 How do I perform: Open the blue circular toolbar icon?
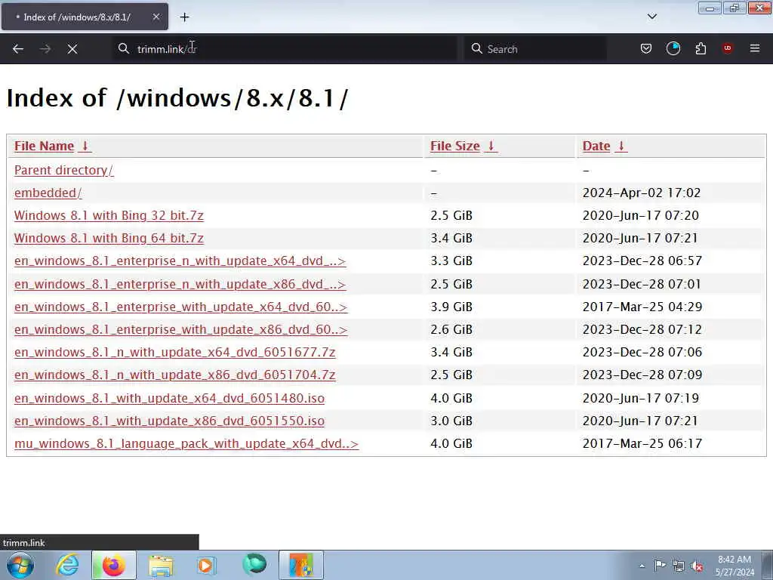coord(673,48)
